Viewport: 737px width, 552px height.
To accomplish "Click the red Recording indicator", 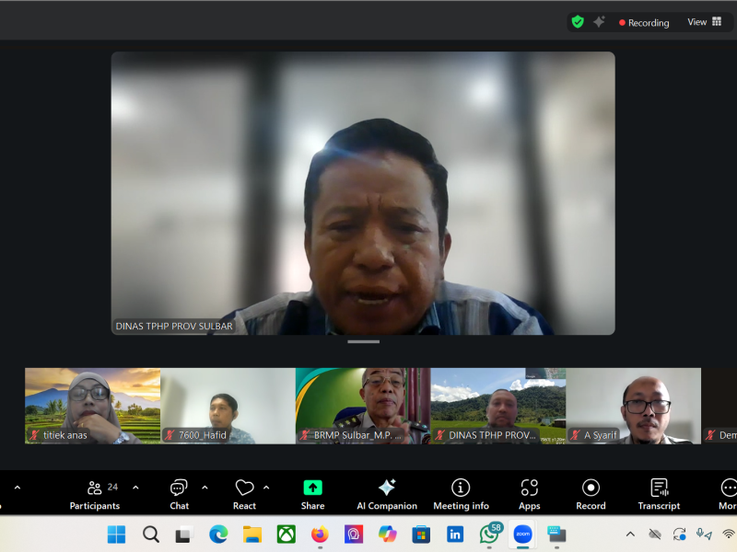I will click(x=644, y=22).
